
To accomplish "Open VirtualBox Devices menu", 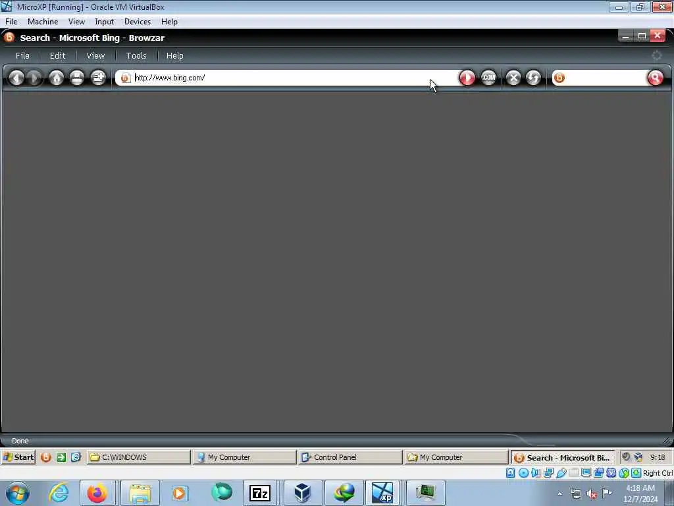I will pos(137,22).
